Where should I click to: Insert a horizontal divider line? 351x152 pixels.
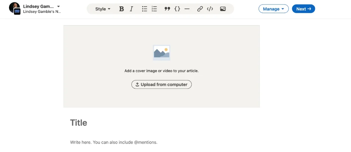(x=187, y=9)
